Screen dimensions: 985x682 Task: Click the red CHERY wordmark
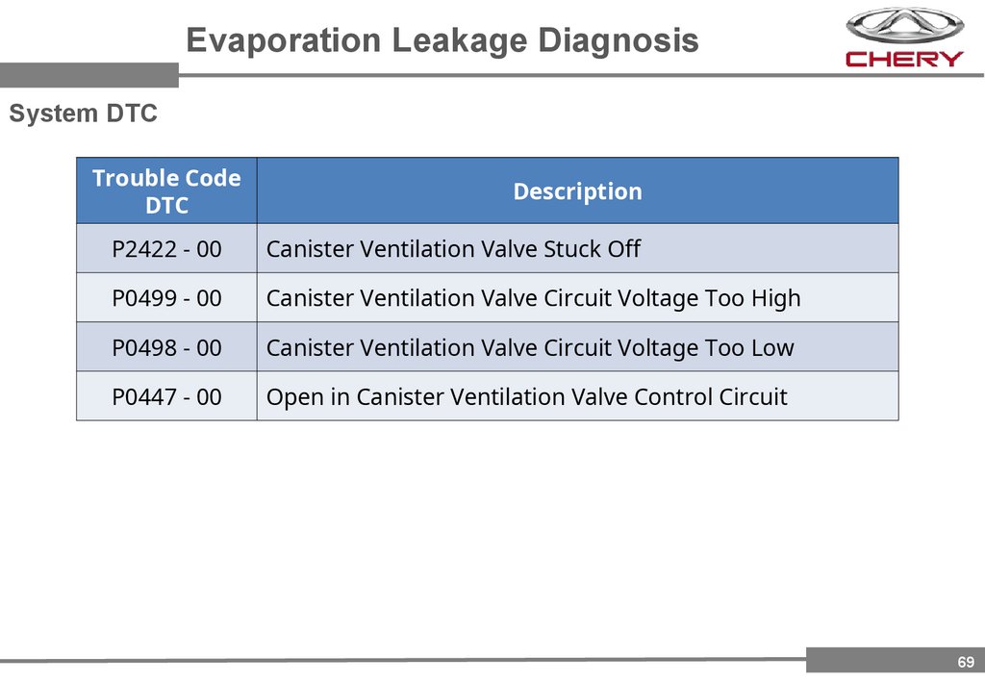[903, 59]
